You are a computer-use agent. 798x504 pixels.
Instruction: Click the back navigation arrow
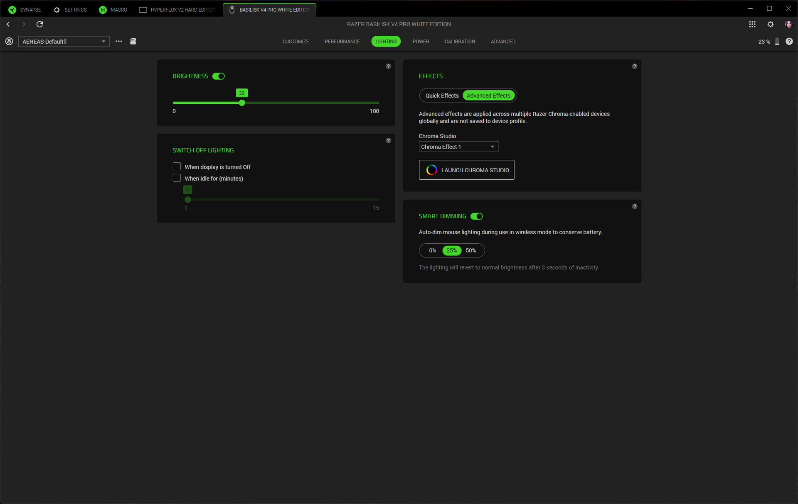pos(8,24)
